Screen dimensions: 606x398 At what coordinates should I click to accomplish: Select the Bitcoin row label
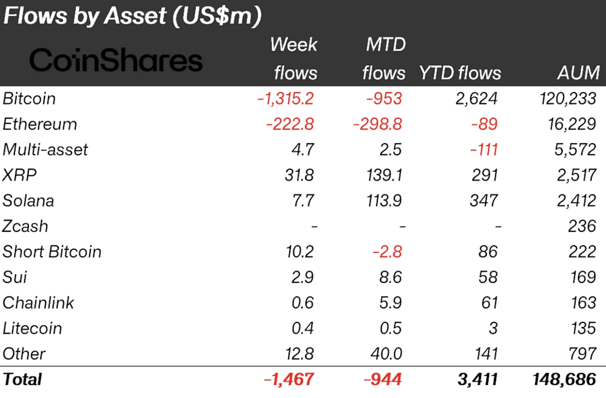(x=29, y=99)
